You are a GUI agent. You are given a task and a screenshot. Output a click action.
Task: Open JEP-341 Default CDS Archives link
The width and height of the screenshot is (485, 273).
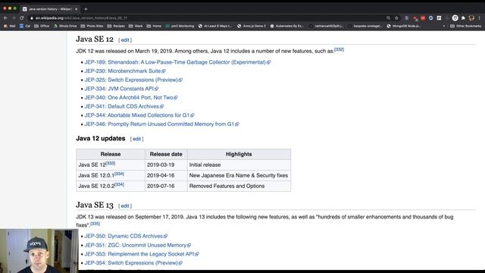pyautogui.click(x=124, y=106)
